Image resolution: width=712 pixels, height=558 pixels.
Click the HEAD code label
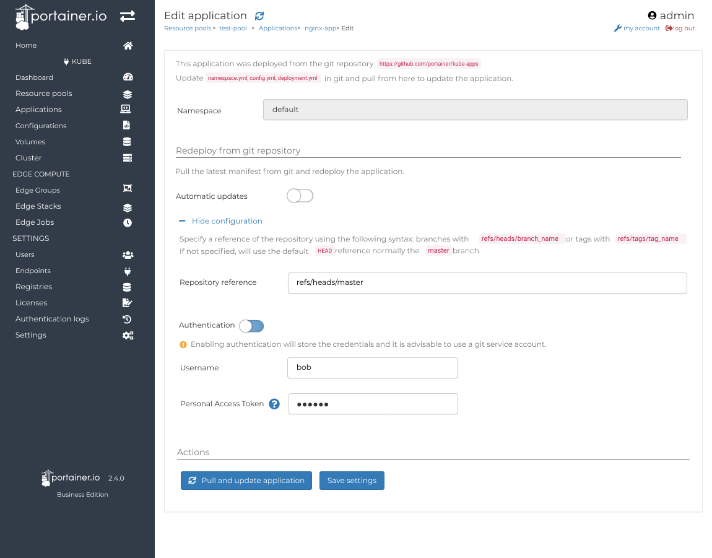324,251
